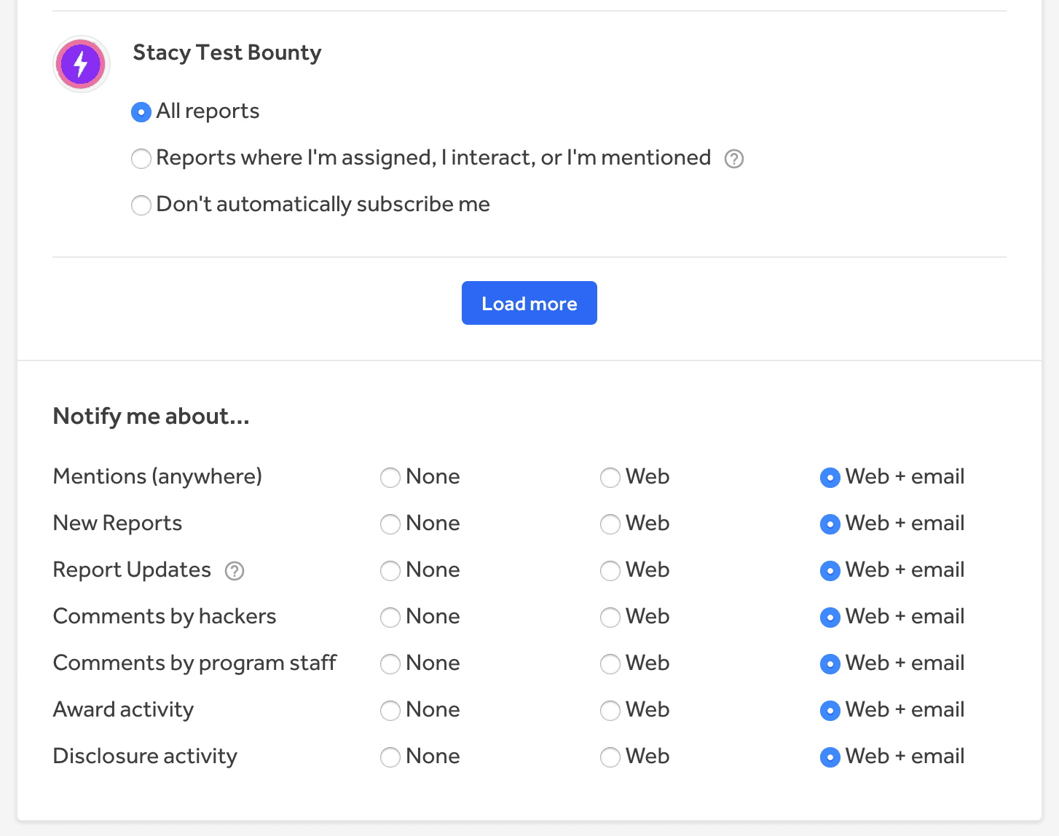Click the Stacy Test Bounty program name
The image size is (1059, 836).
pos(227,52)
